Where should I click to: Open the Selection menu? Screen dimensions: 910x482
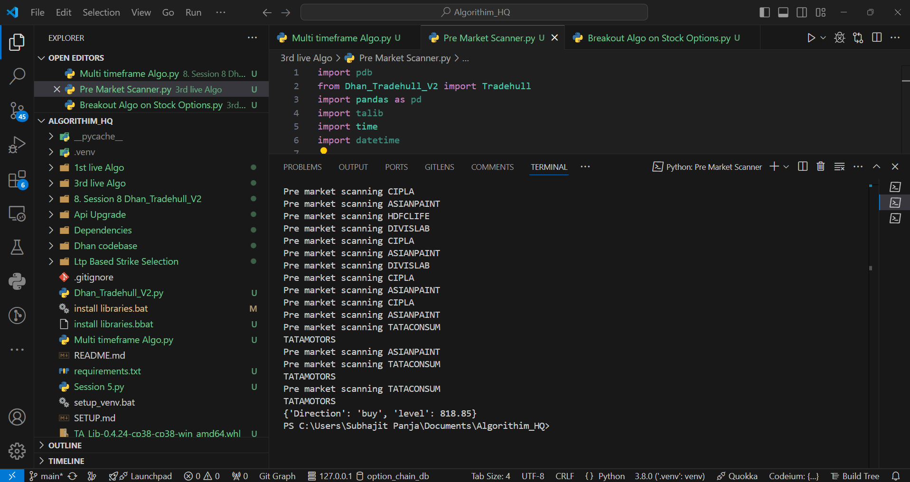pyautogui.click(x=101, y=12)
